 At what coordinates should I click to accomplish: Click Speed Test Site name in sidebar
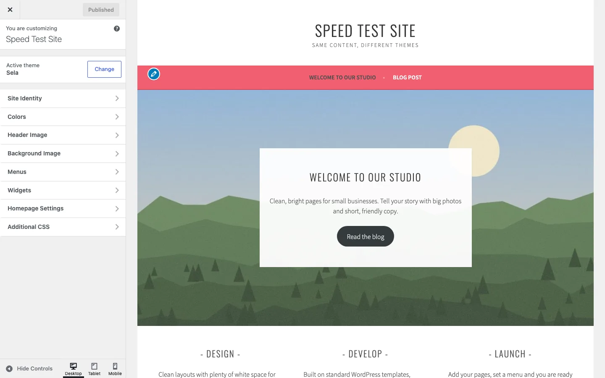34,39
